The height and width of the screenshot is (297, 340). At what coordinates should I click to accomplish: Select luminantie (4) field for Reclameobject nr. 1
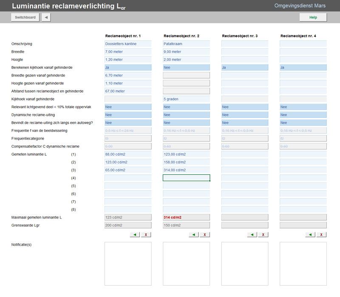coord(128,178)
